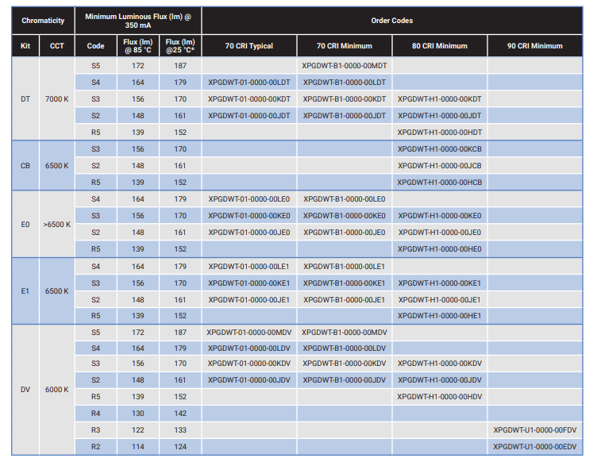
Task: Click order code XPGDWT-H1-0000-00JCB
Action: [440, 166]
